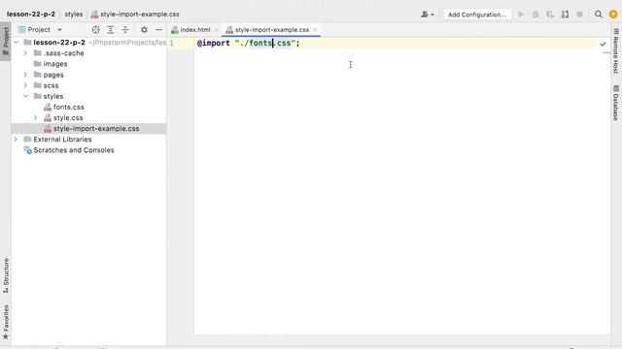Open the Favorites tool window
Viewport: 622px width, 349px height.
(x=6, y=322)
